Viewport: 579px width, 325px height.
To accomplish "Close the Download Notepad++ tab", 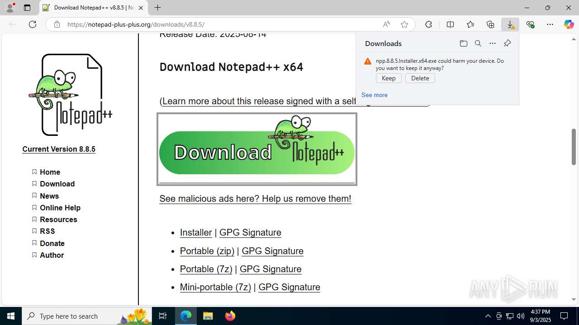I will (141, 8).
